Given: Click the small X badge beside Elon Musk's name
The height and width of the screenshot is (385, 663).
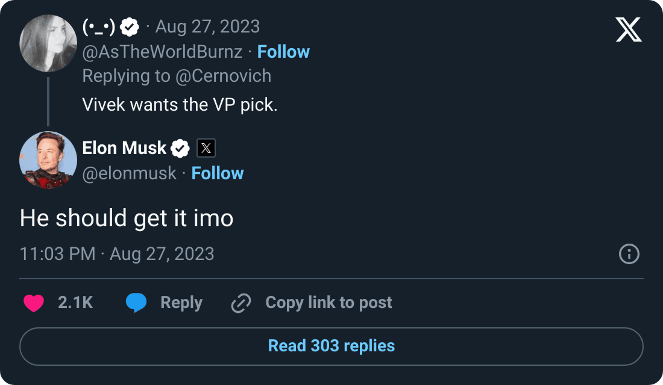Looking at the screenshot, I should pos(206,148).
